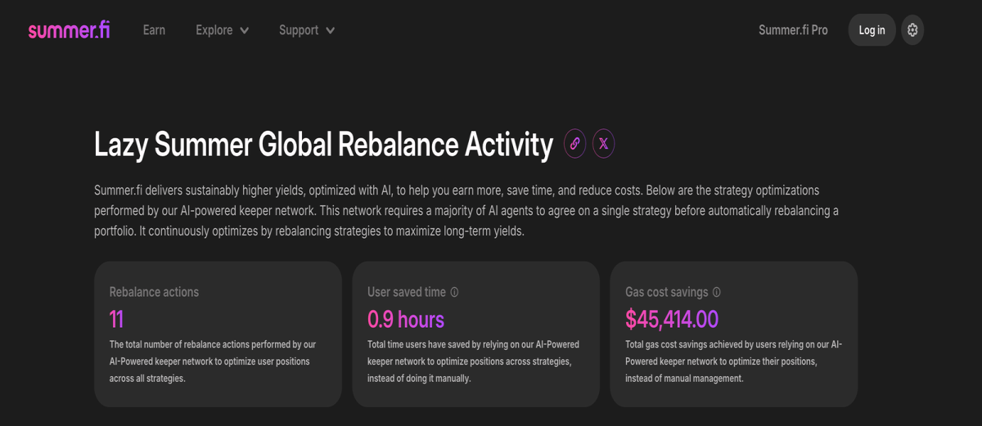982x426 pixels.
Task: Select the Lazy Summer Global Rebalance Activity heading
Action: click(x=324, y=144)
